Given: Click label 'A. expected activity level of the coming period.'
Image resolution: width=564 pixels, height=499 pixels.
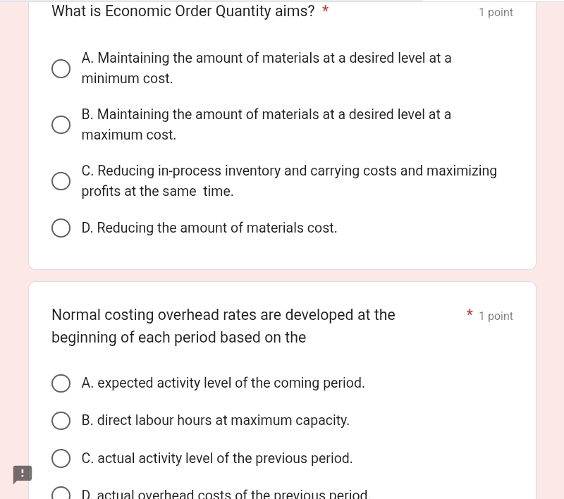Looking at the screenshot, I should pyautogui.click(x=223, y=383).
